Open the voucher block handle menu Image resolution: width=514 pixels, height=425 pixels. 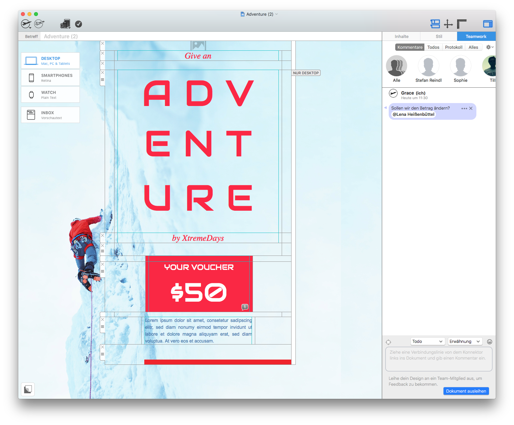[x=102, y=271]
